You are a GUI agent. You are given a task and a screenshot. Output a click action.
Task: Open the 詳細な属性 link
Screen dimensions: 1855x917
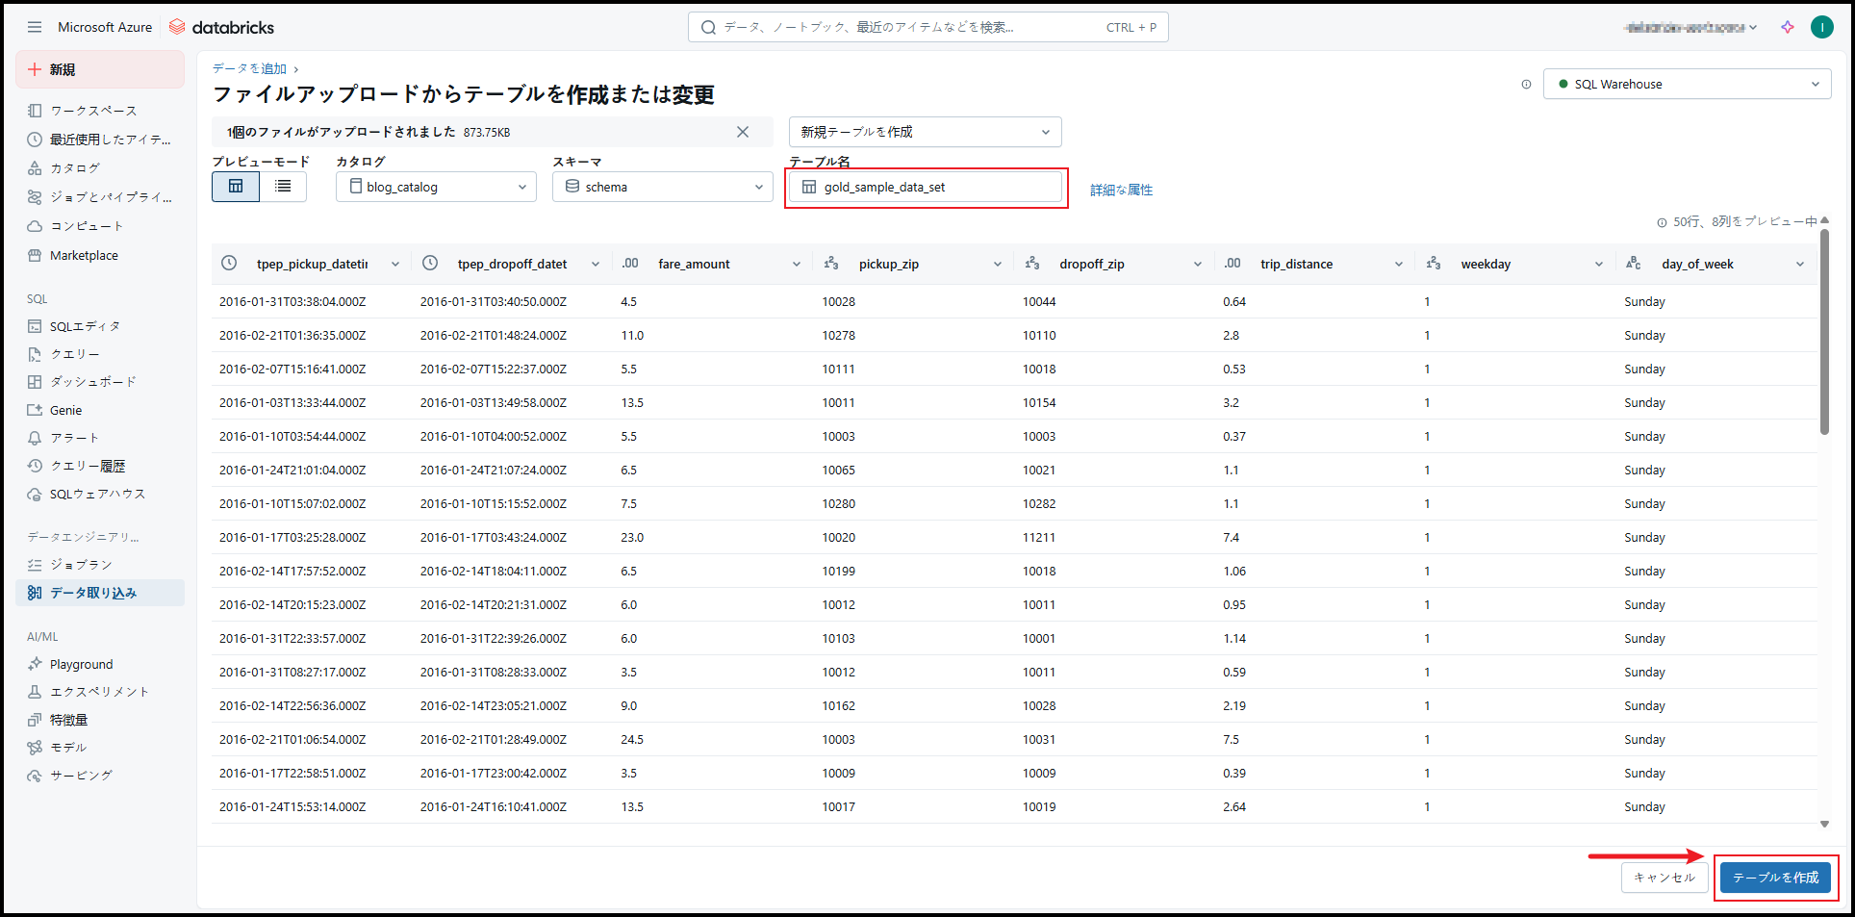pos(1121,191)
